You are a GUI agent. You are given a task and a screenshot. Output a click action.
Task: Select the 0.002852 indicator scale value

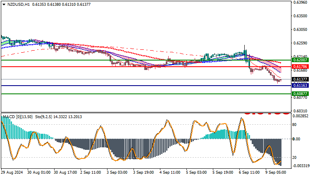coord(300,116)
